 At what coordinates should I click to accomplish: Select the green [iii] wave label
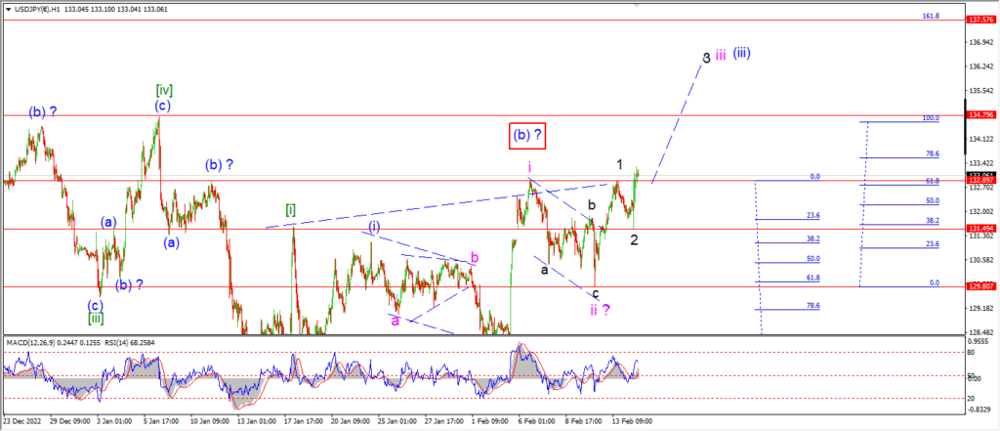pyautogui.click(x=97, y=318)
